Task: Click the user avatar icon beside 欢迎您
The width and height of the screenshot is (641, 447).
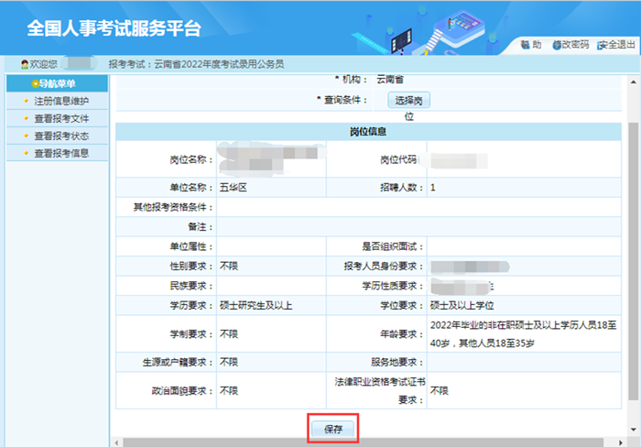Action: click(25, 64)
